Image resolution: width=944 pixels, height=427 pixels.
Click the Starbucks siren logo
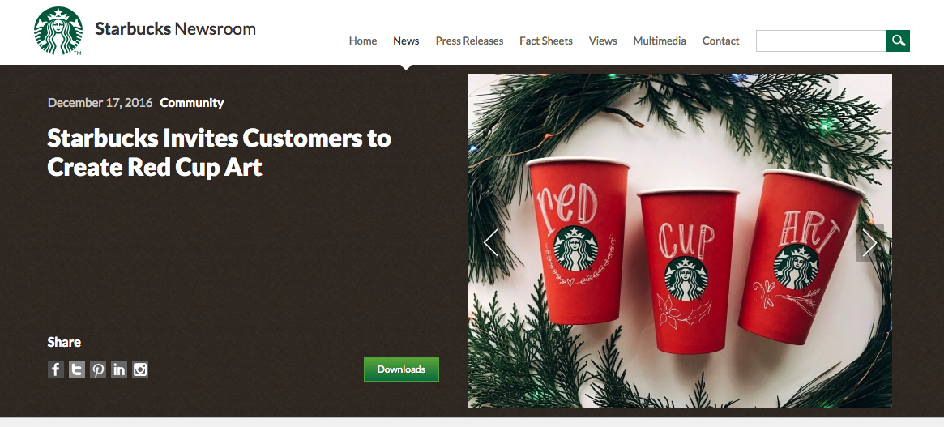coord(58,31)
